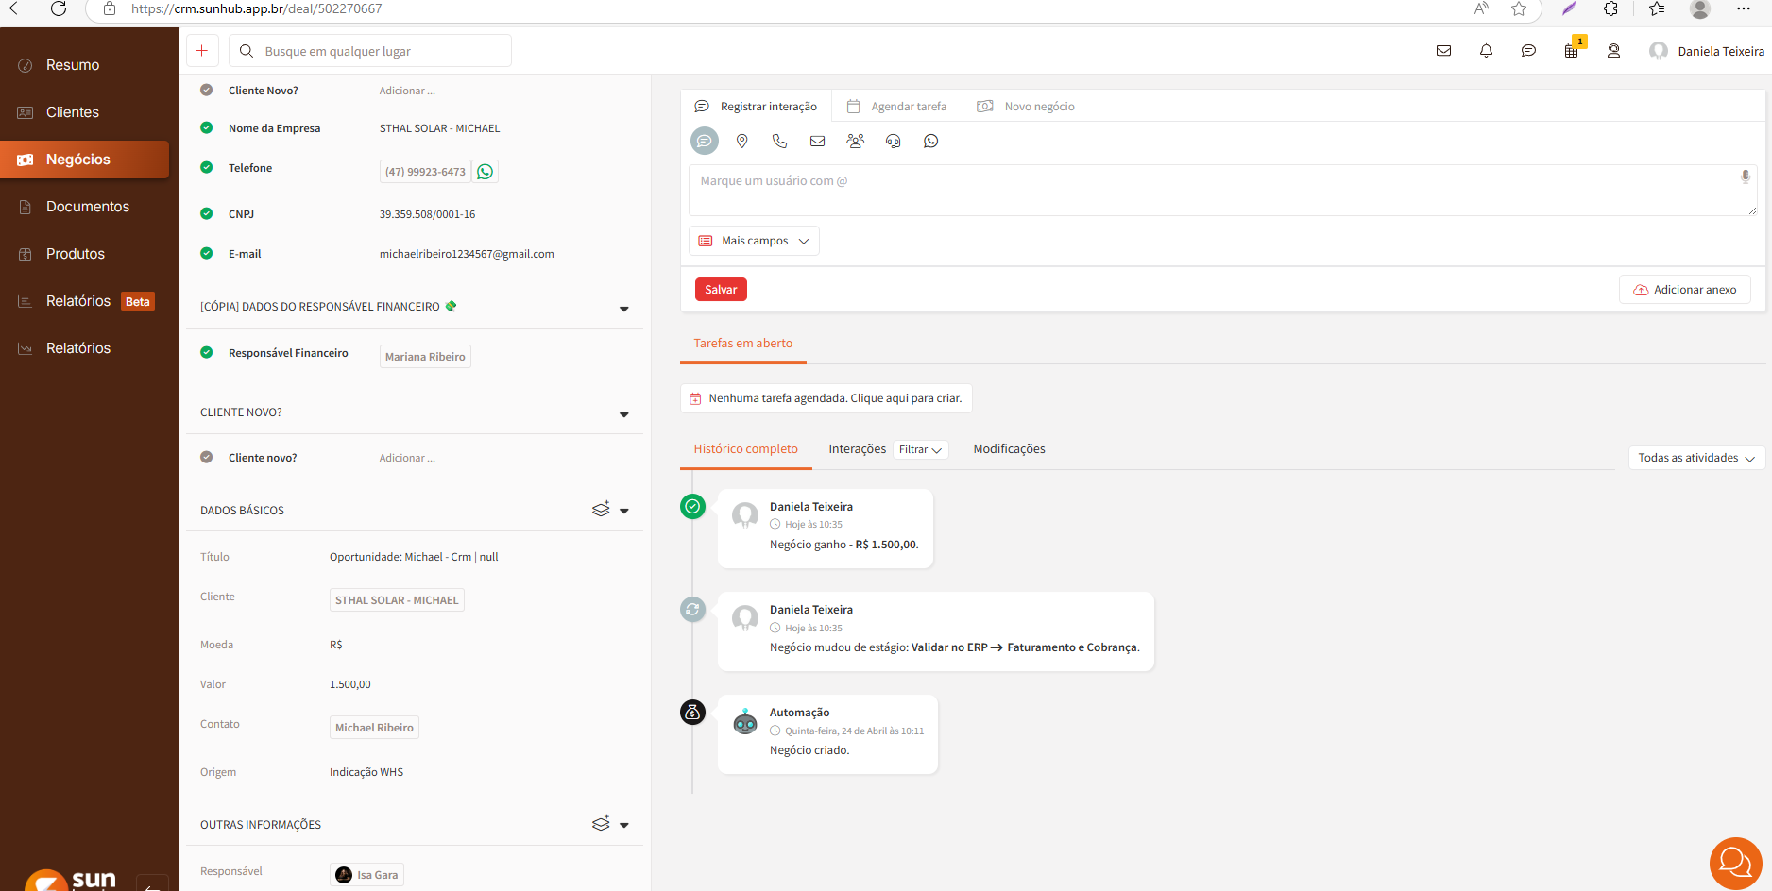Click the red Salvar button
This screenshot has width=1772, height=891.
(721, 290)
